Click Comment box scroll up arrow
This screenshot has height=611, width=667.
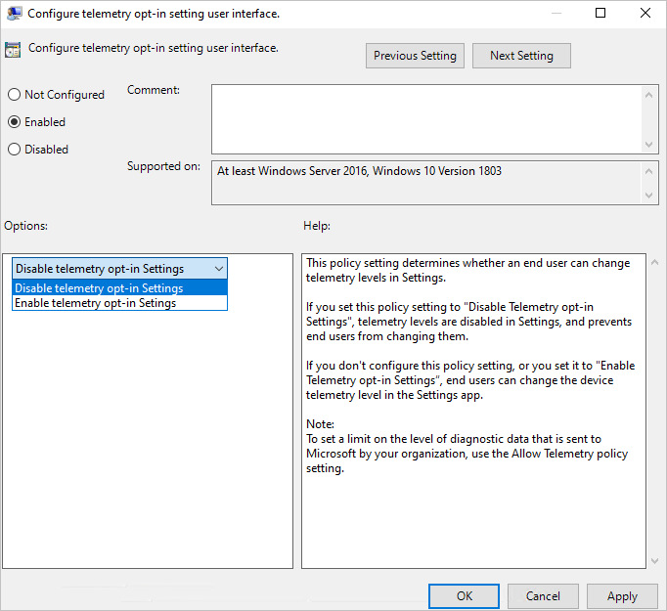648,95
